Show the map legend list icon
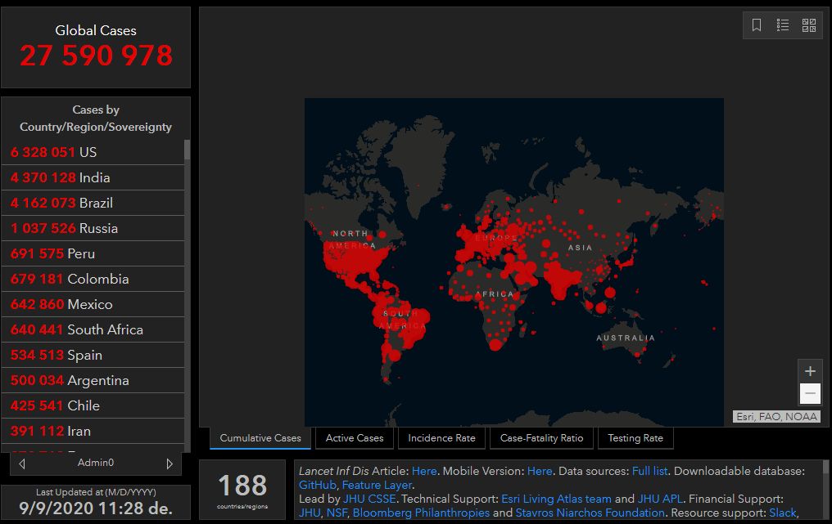The image size is (832, 524). tap(783, 25)
